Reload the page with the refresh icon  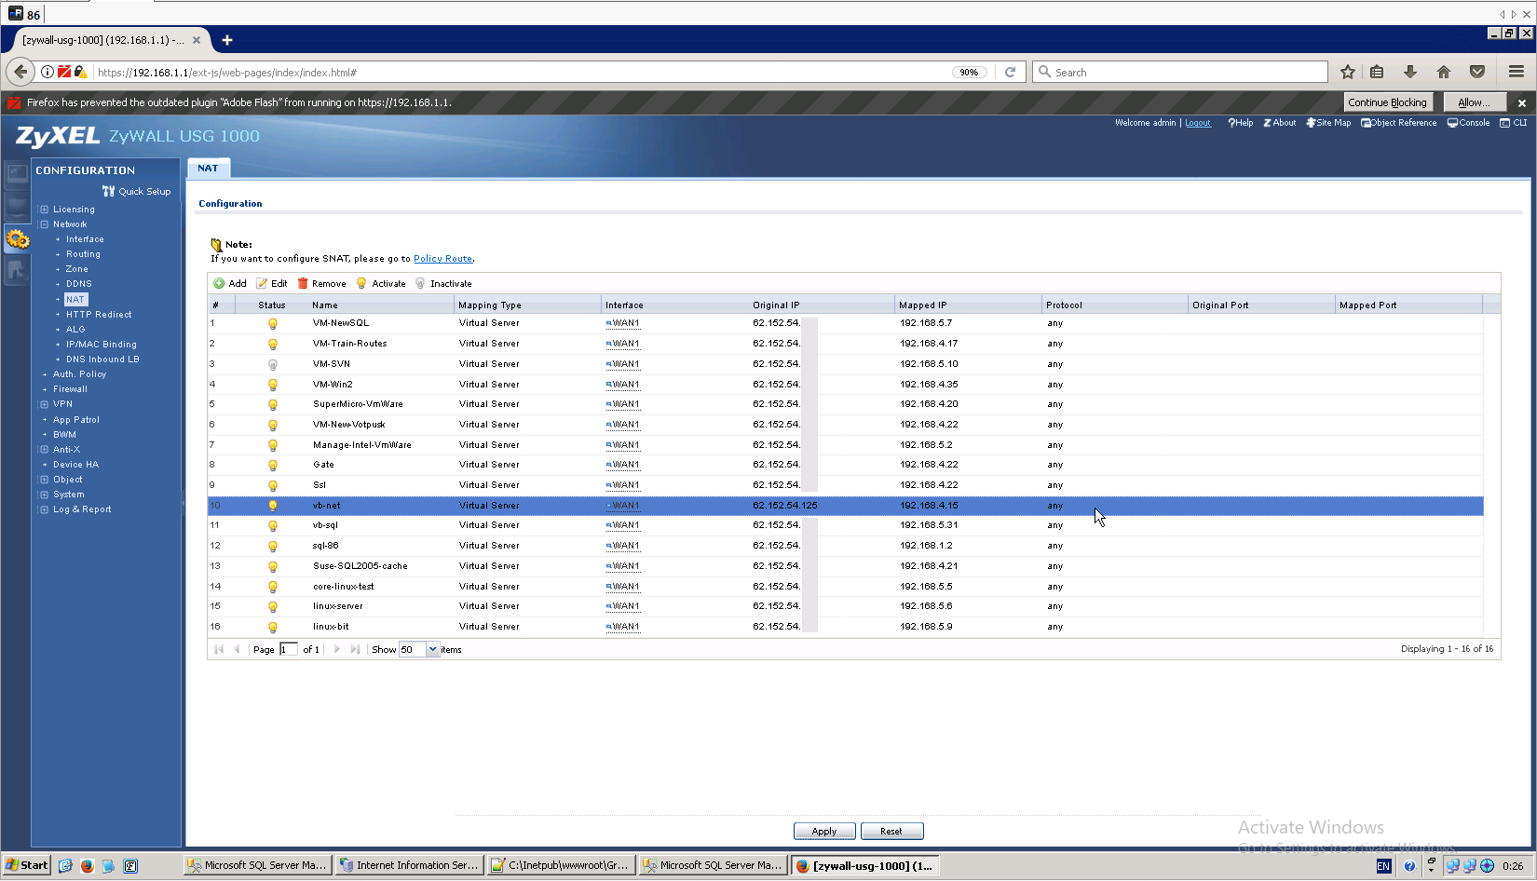tap(1010, 72)
